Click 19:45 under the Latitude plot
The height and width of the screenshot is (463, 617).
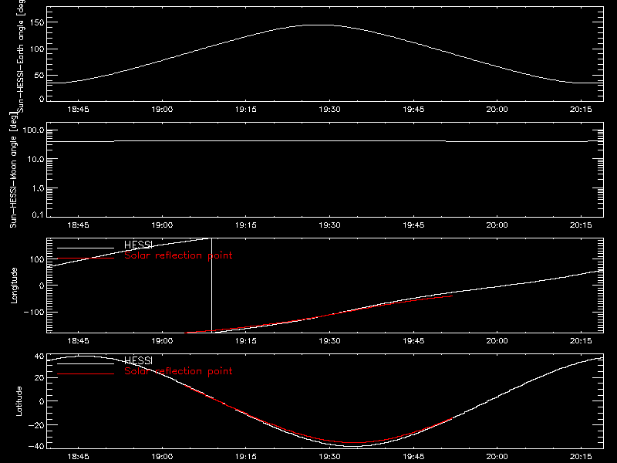pos(413,457)
